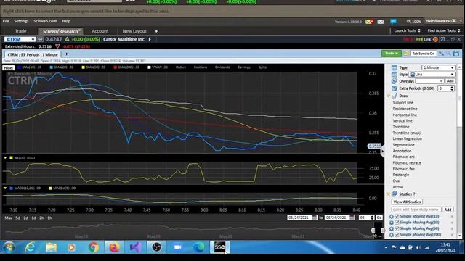Open the Find Active Tools menu
Image resolution: width=465 pixels, height=261 pixels.
(444, 30)
